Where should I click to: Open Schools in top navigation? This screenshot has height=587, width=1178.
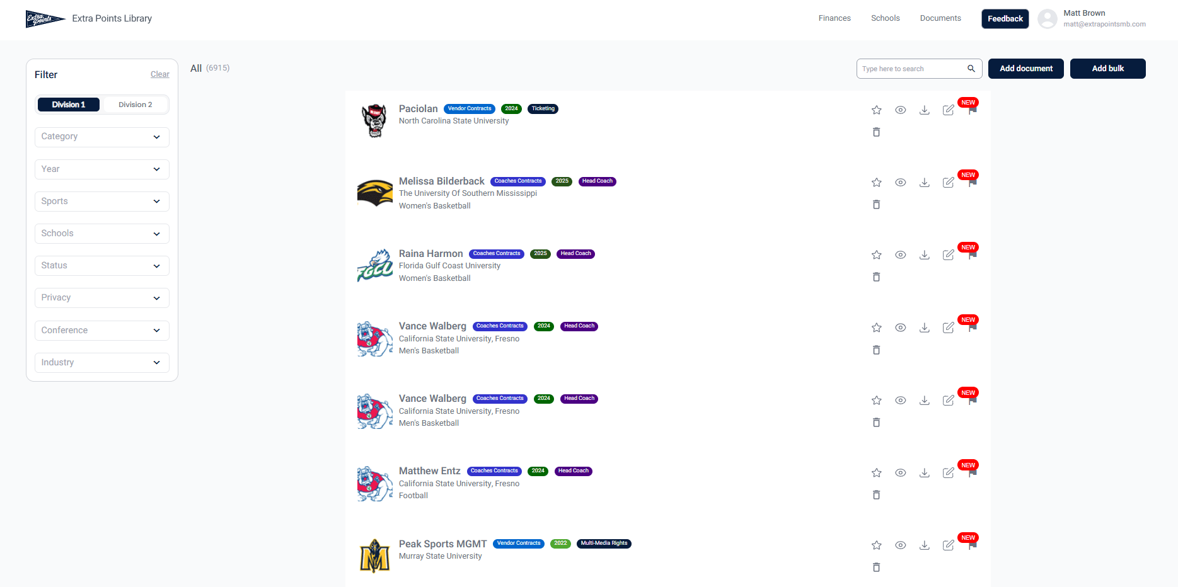[886, 18]
